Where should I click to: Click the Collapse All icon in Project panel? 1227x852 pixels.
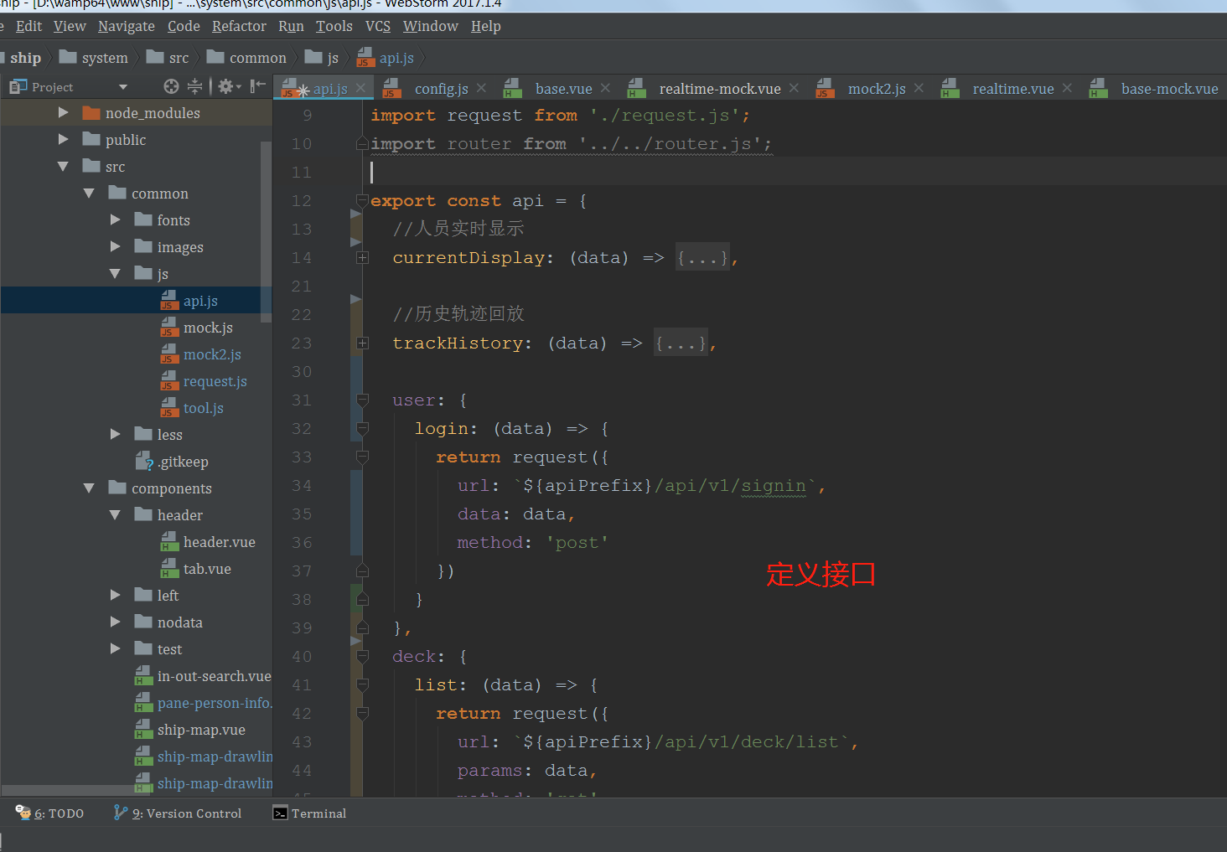coord(194,86)
